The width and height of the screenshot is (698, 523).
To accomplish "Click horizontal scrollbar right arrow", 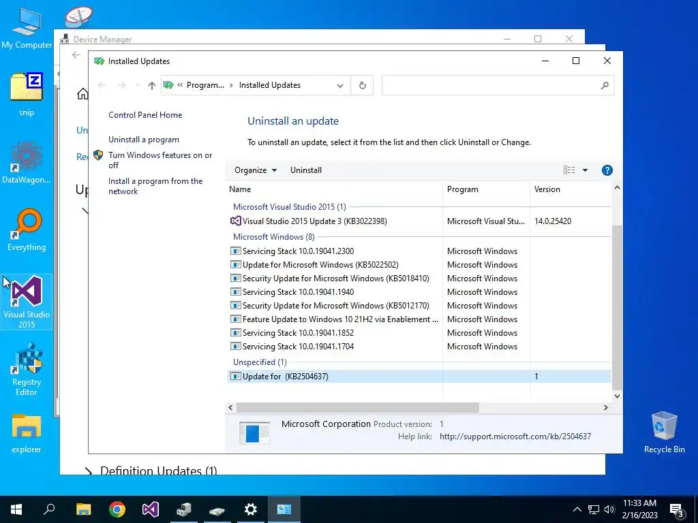I will point(605,408).
